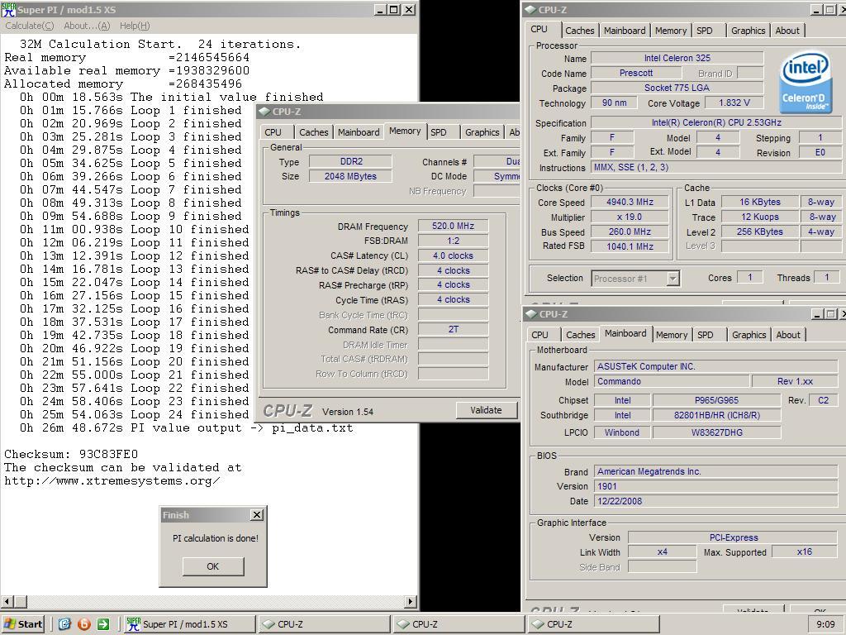Click the Memory CPU-Z window title icon
Screen dimensions: 846x635
264,112
